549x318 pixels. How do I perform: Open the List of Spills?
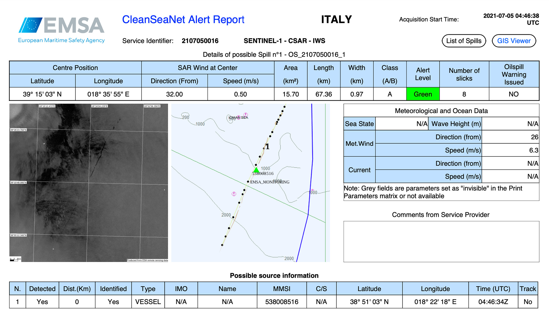tap(464, 41)
